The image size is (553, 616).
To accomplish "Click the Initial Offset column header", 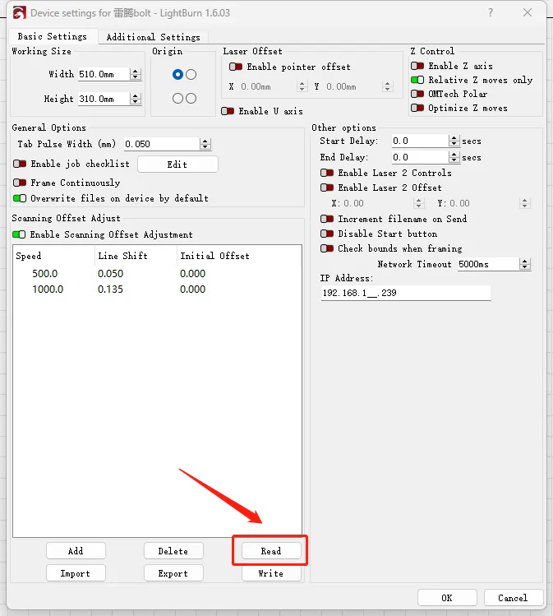I will tap(239, 256).
